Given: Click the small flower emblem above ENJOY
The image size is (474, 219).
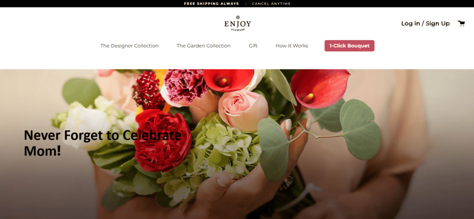Looking at the screenshot, I should point(237,17).
